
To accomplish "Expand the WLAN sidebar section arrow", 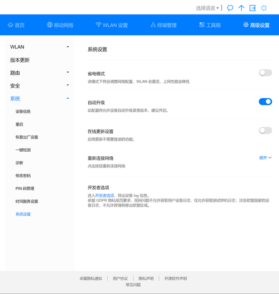I will pyautogui.click(x=68, y=47).
